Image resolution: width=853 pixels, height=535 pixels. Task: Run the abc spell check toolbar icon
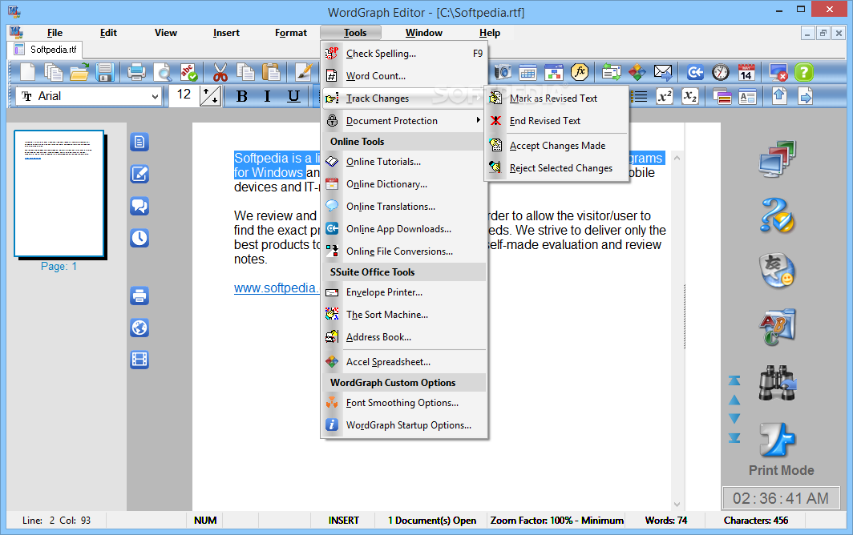point(188,72)
